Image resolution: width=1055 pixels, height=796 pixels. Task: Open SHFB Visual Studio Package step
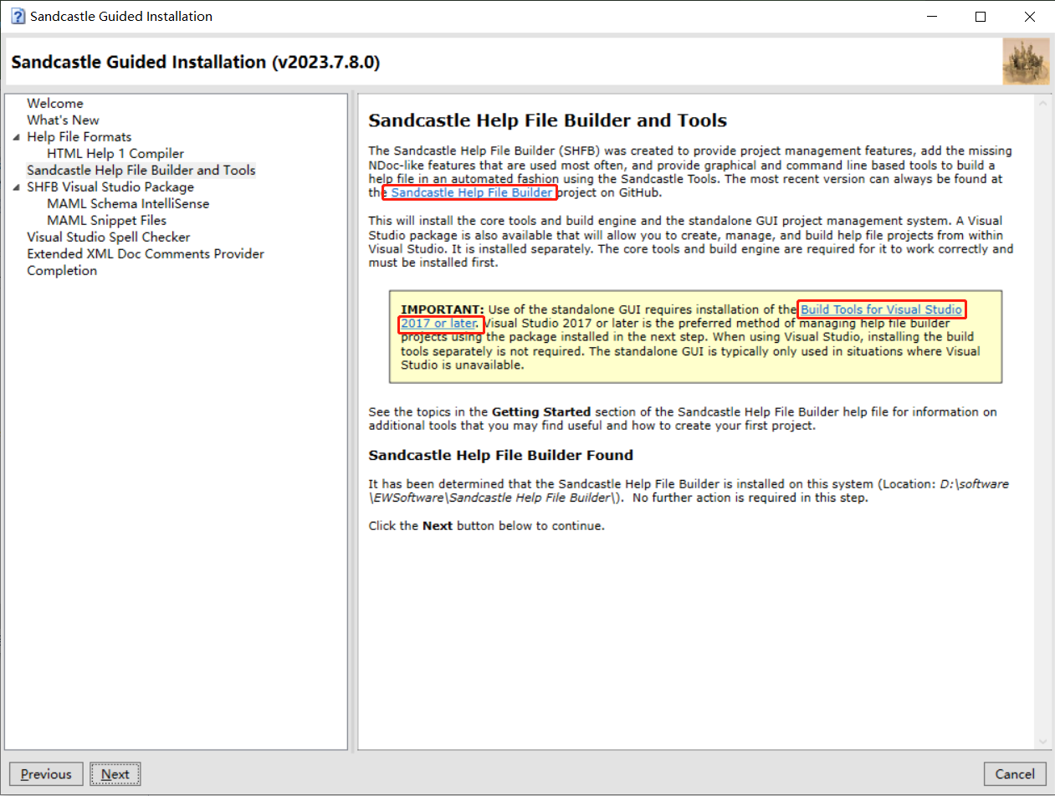coord(110,187)
